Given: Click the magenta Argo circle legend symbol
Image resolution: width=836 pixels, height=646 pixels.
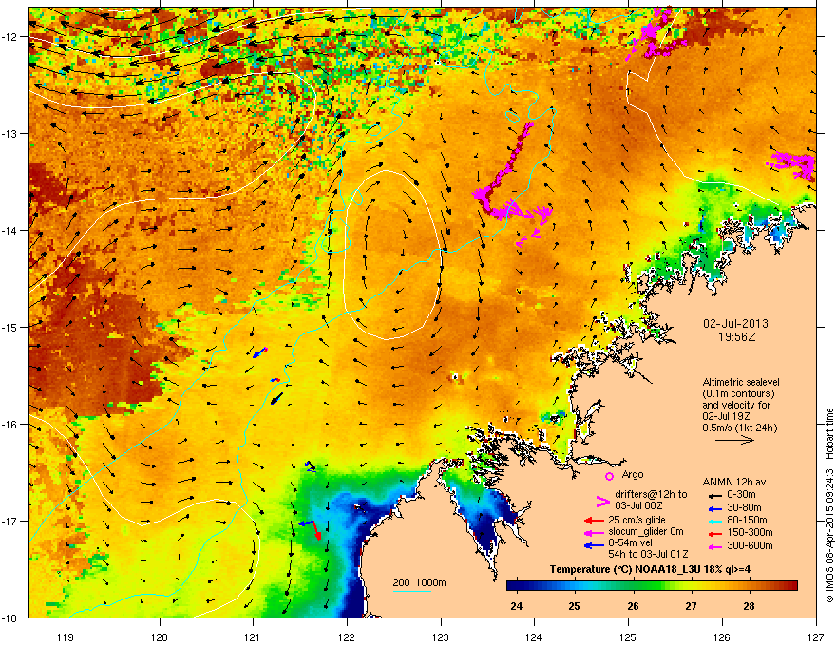Looking at the screenshot, I should pos(609,476).
